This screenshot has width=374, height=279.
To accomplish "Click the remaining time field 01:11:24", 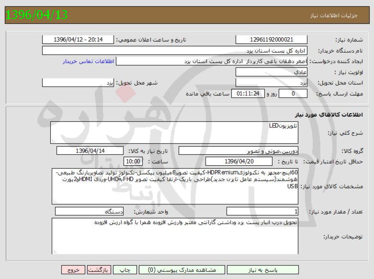I will coord(248,94).
